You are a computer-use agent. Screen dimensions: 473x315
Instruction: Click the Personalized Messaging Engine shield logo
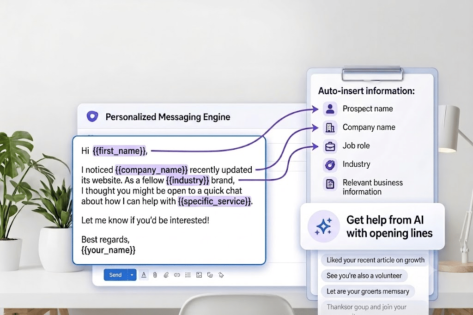click(x=92, y=116)
